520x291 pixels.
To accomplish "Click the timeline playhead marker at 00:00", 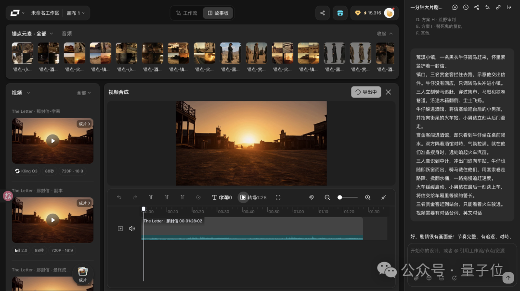I will click(x=143, y=209).
